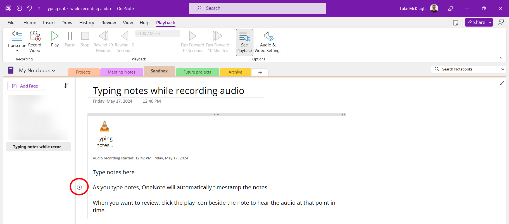Click the line Type notes here

114,172
